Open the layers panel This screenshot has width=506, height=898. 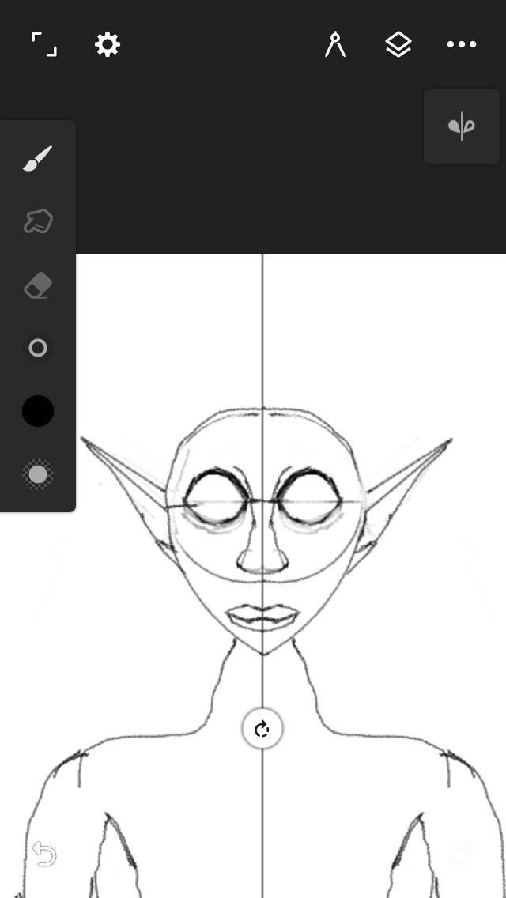(x=398, y=45)
